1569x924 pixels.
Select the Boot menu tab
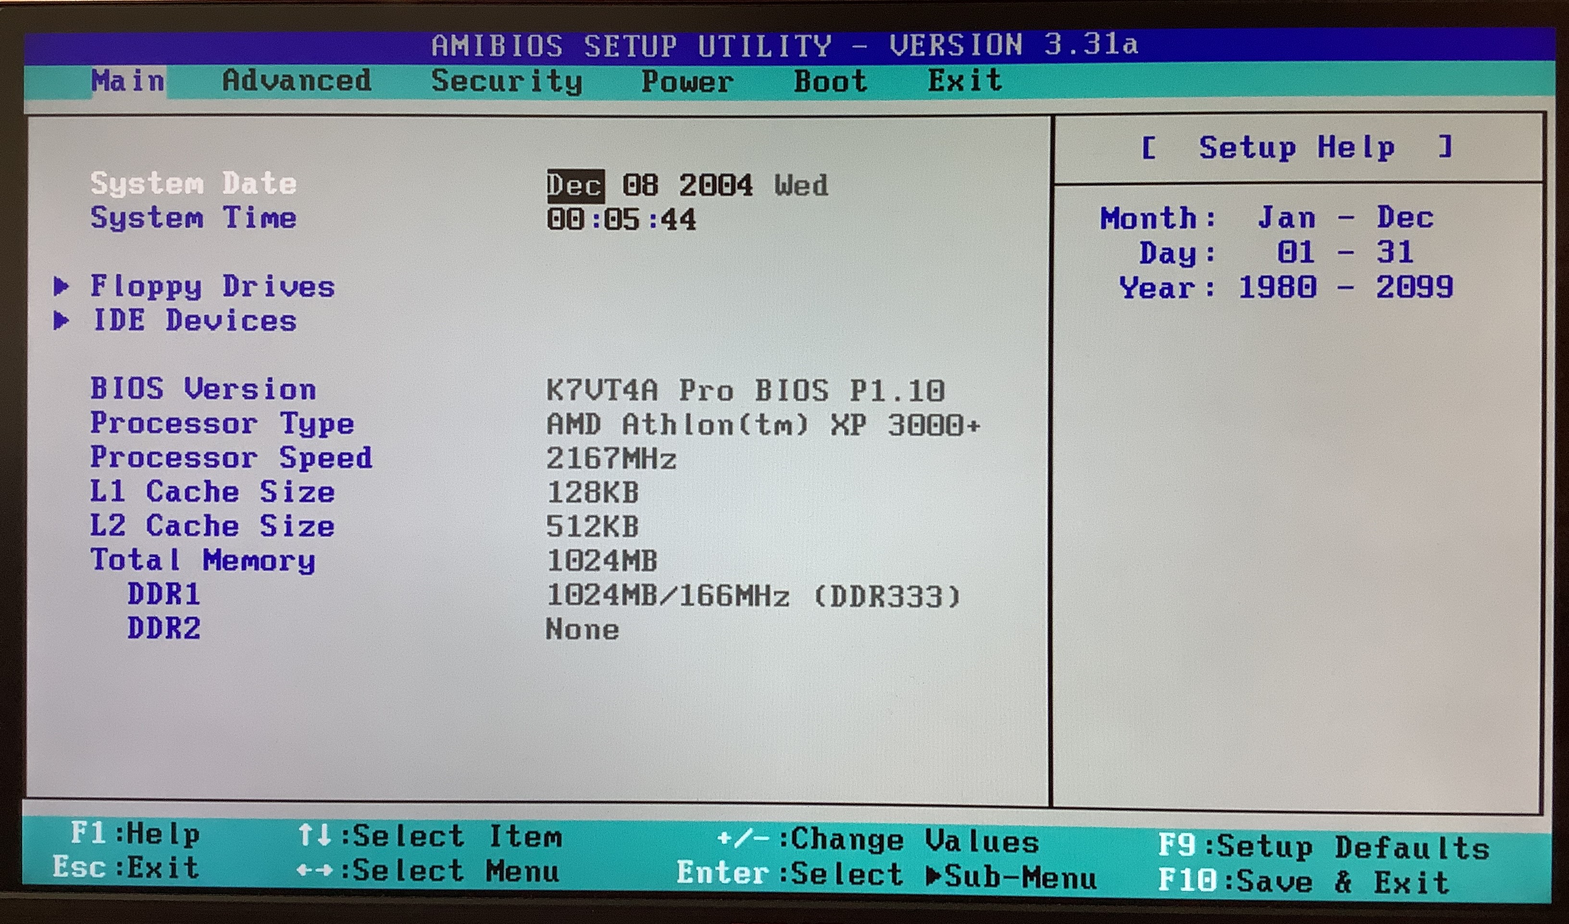(830, 81)
